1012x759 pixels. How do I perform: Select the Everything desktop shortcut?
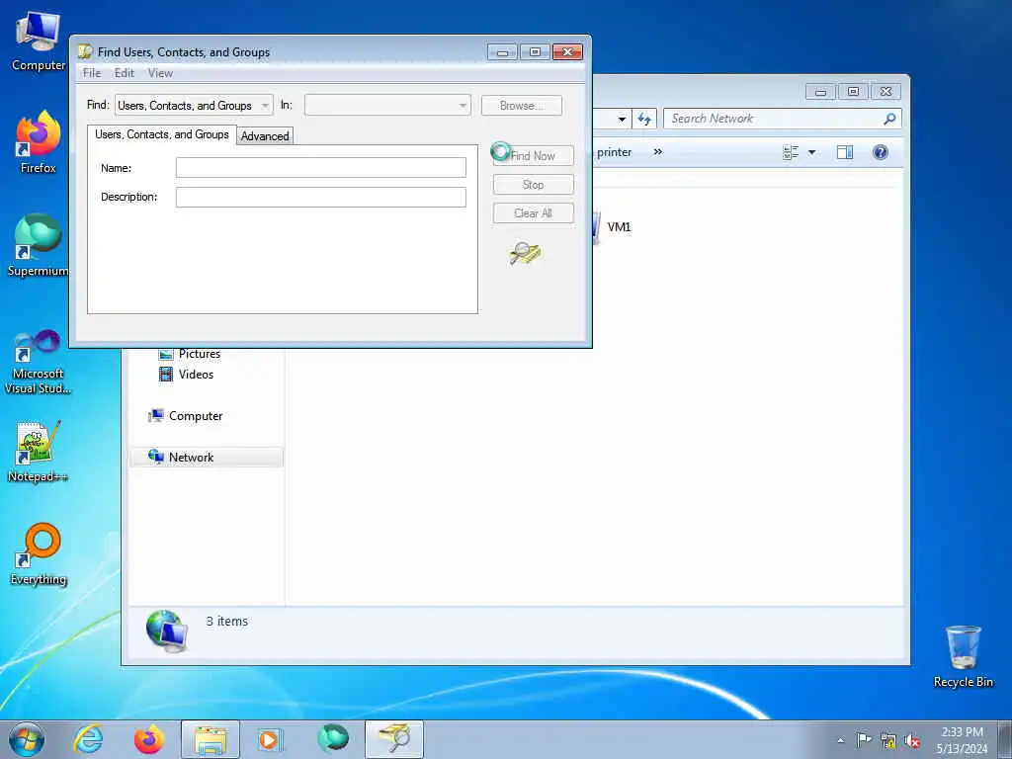click(39, 553)
